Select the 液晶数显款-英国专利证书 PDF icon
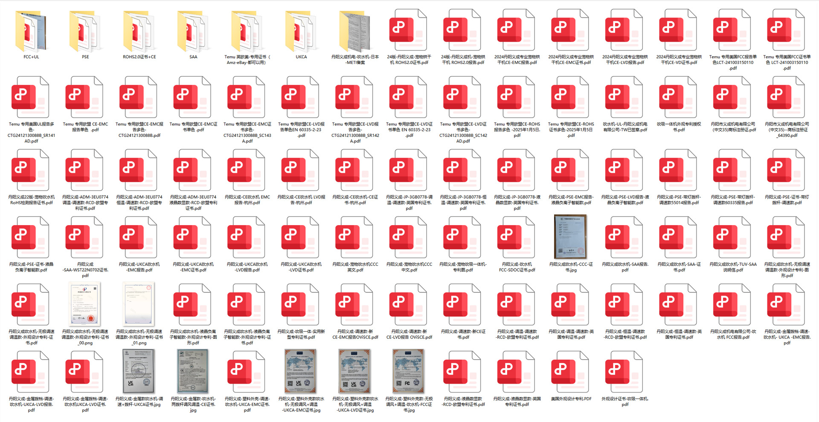Viewport: 819px width, 422px height. [x=517, y=373]
